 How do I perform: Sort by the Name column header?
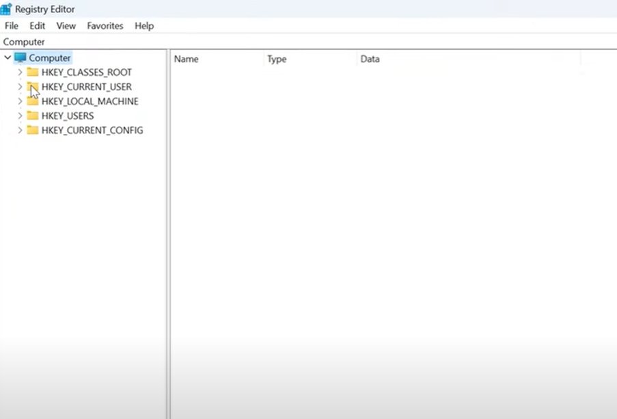pyautogui.click(x=186, y=59)
